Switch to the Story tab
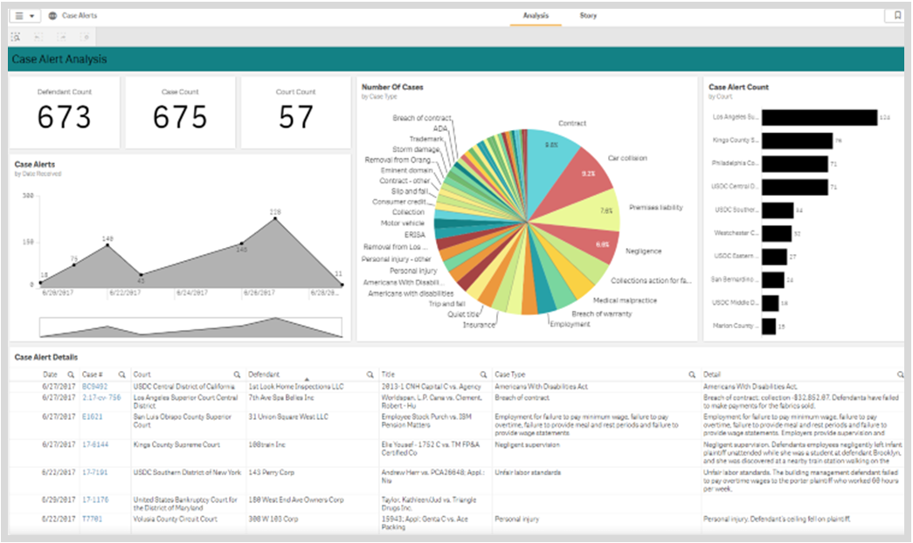913x543 pixels. (587, 15)
